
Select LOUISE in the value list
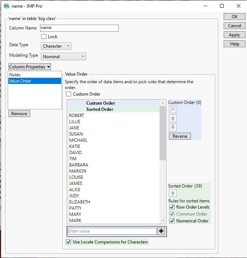tap(114, 177)
